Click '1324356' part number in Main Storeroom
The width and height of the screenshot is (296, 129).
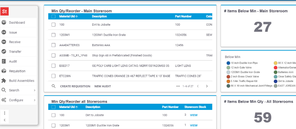[x=181, y=35]
